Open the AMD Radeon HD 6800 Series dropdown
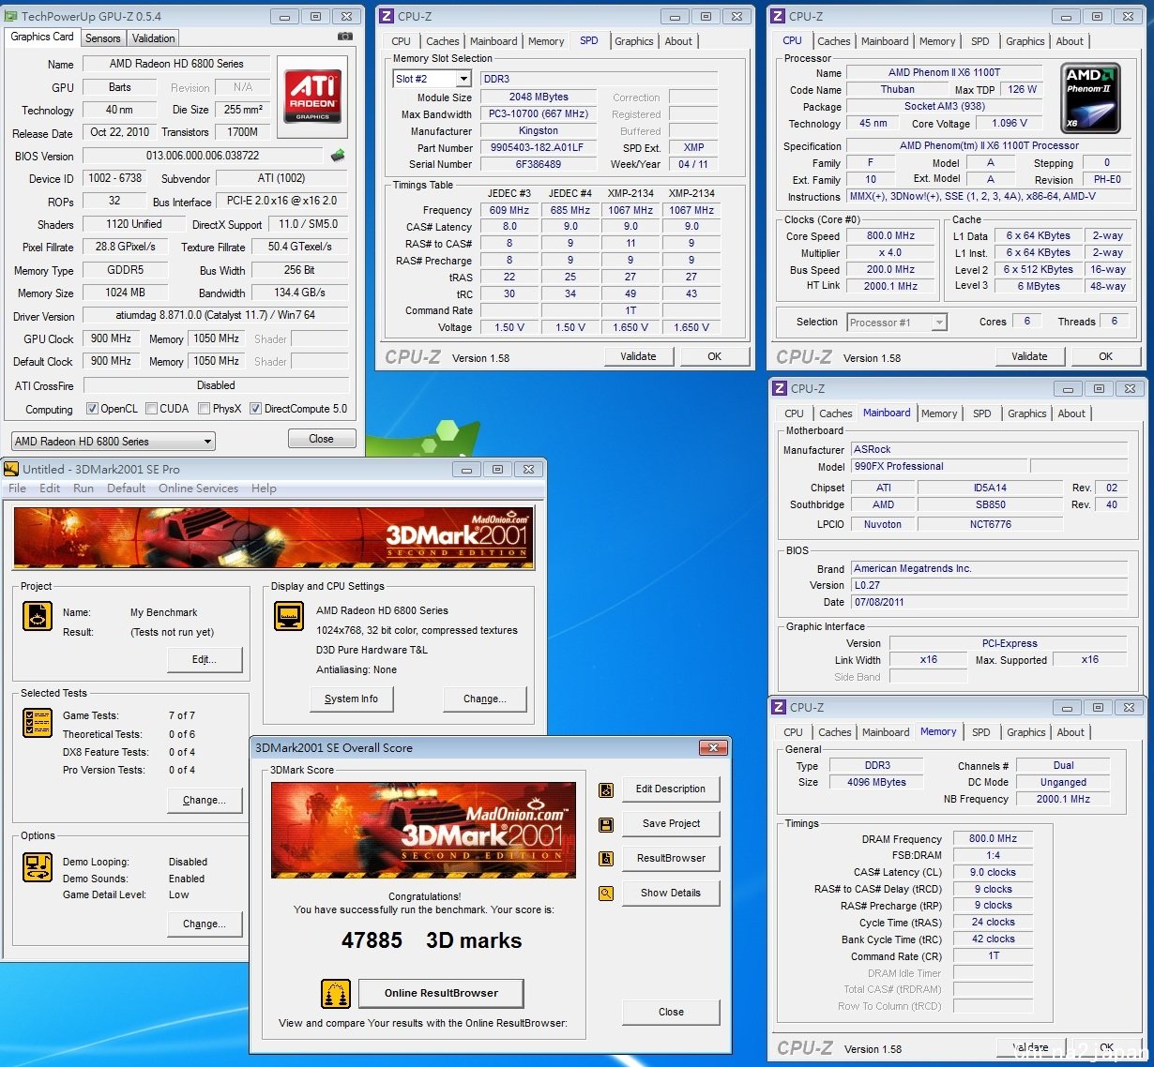This screenshot has height=1067, width=1154. (x=113, y=442)
